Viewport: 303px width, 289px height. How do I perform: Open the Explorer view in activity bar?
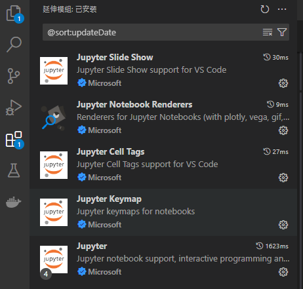pyautogui.click(x=14, y=14)
